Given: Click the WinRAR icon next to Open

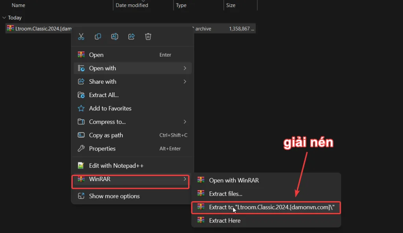Looking at the screenshot, I should click(81, 55).
